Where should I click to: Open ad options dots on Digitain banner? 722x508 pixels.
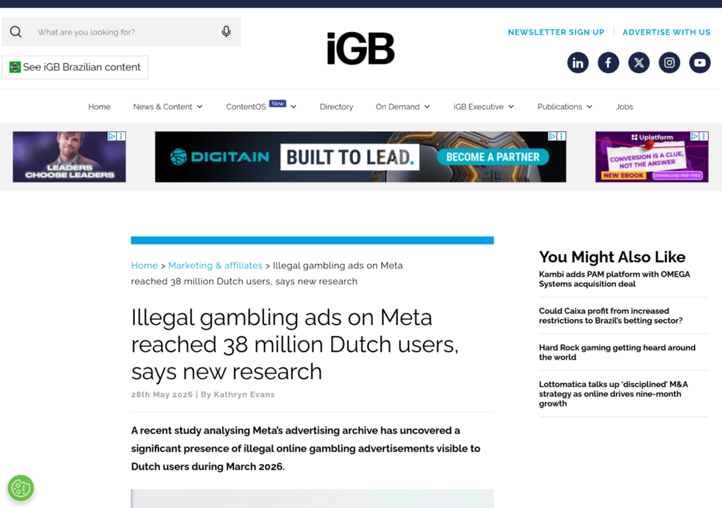pyautogui.click(x=562, y=136)
